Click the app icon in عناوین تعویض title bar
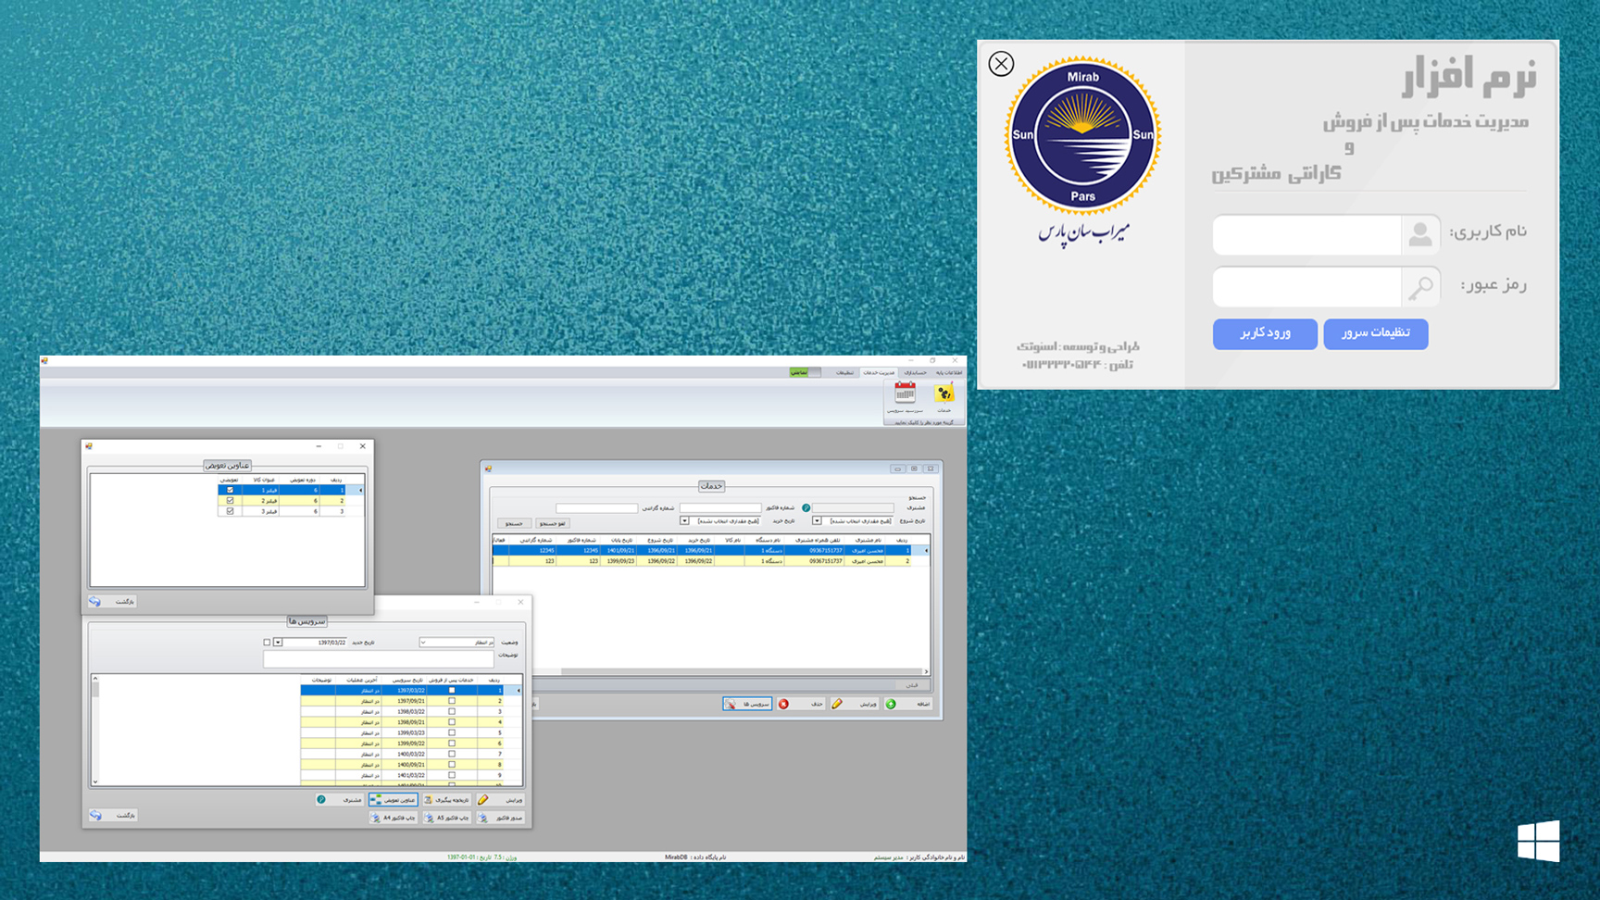1600x900 pixels. (89, 446)
